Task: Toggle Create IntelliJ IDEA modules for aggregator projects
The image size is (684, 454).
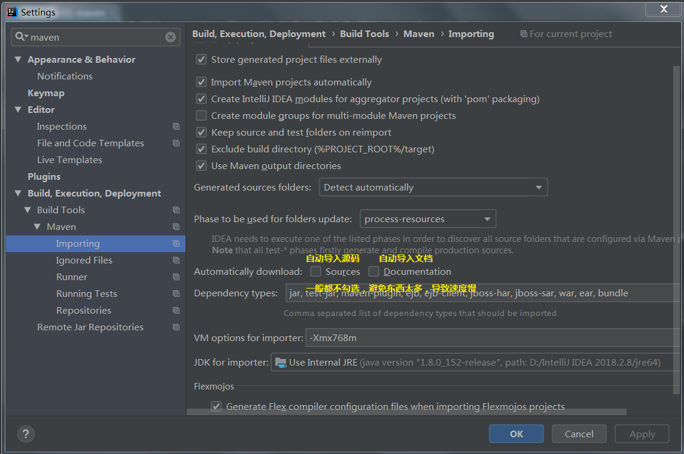Action: coord(201,99)
